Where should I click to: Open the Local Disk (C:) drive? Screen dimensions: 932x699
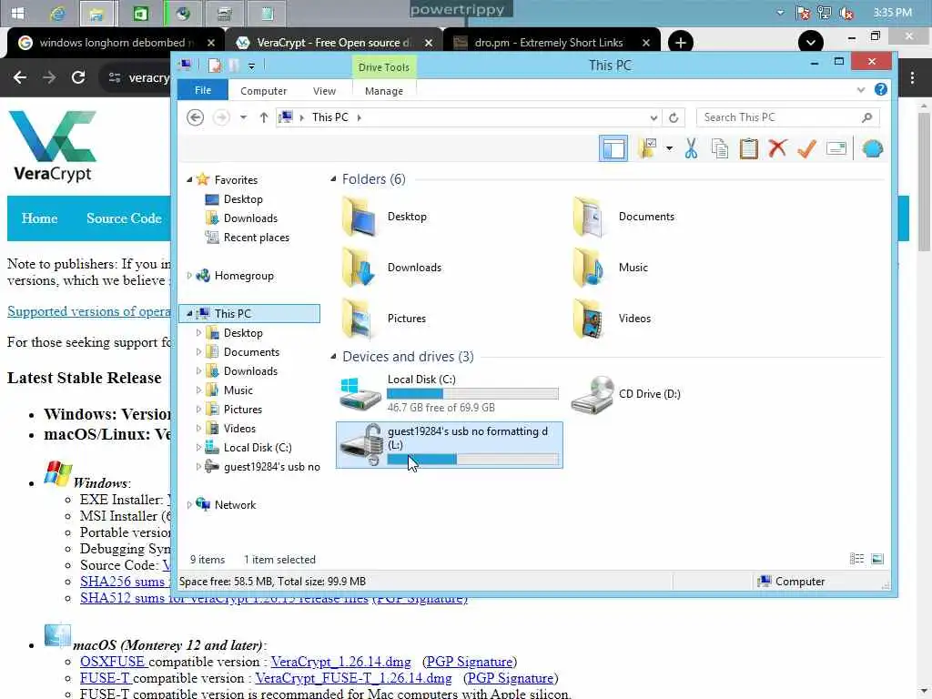[448, 393]
